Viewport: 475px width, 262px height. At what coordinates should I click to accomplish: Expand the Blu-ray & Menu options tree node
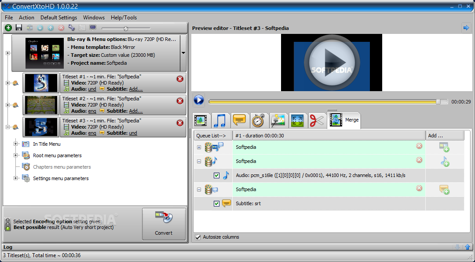point(7,53)
